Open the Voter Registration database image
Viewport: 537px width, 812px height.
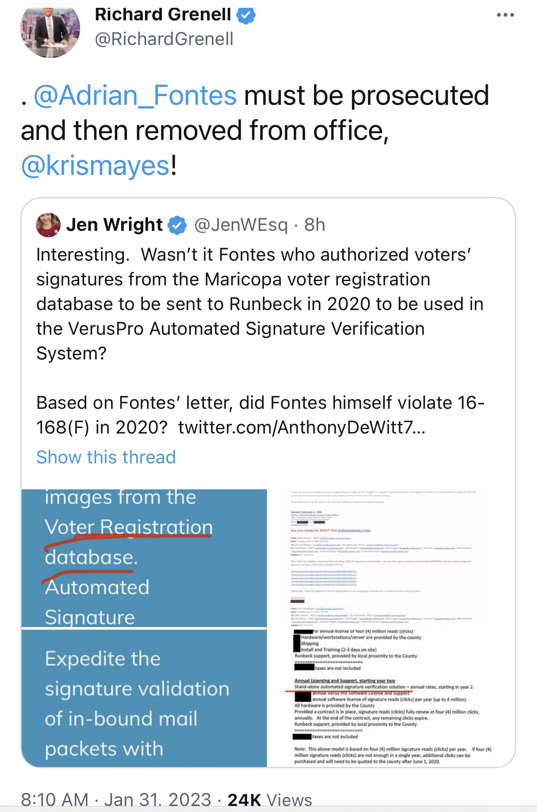(x=144, y=558)
